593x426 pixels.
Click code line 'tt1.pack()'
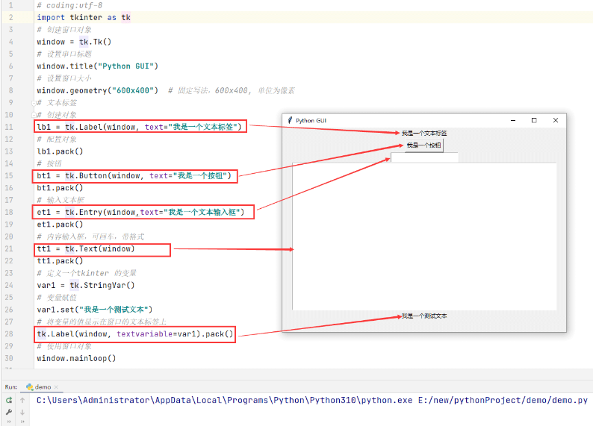(60, 261)
